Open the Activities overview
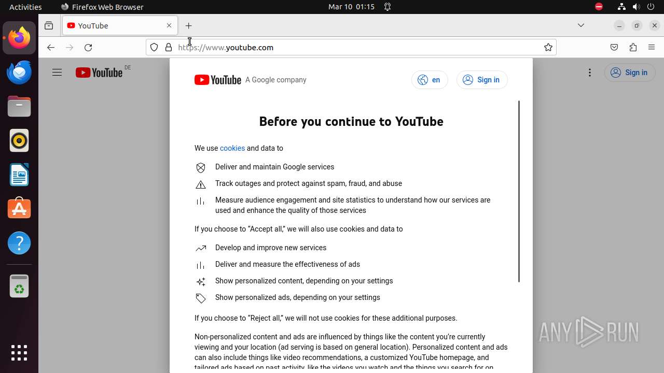 pos(25,7)
